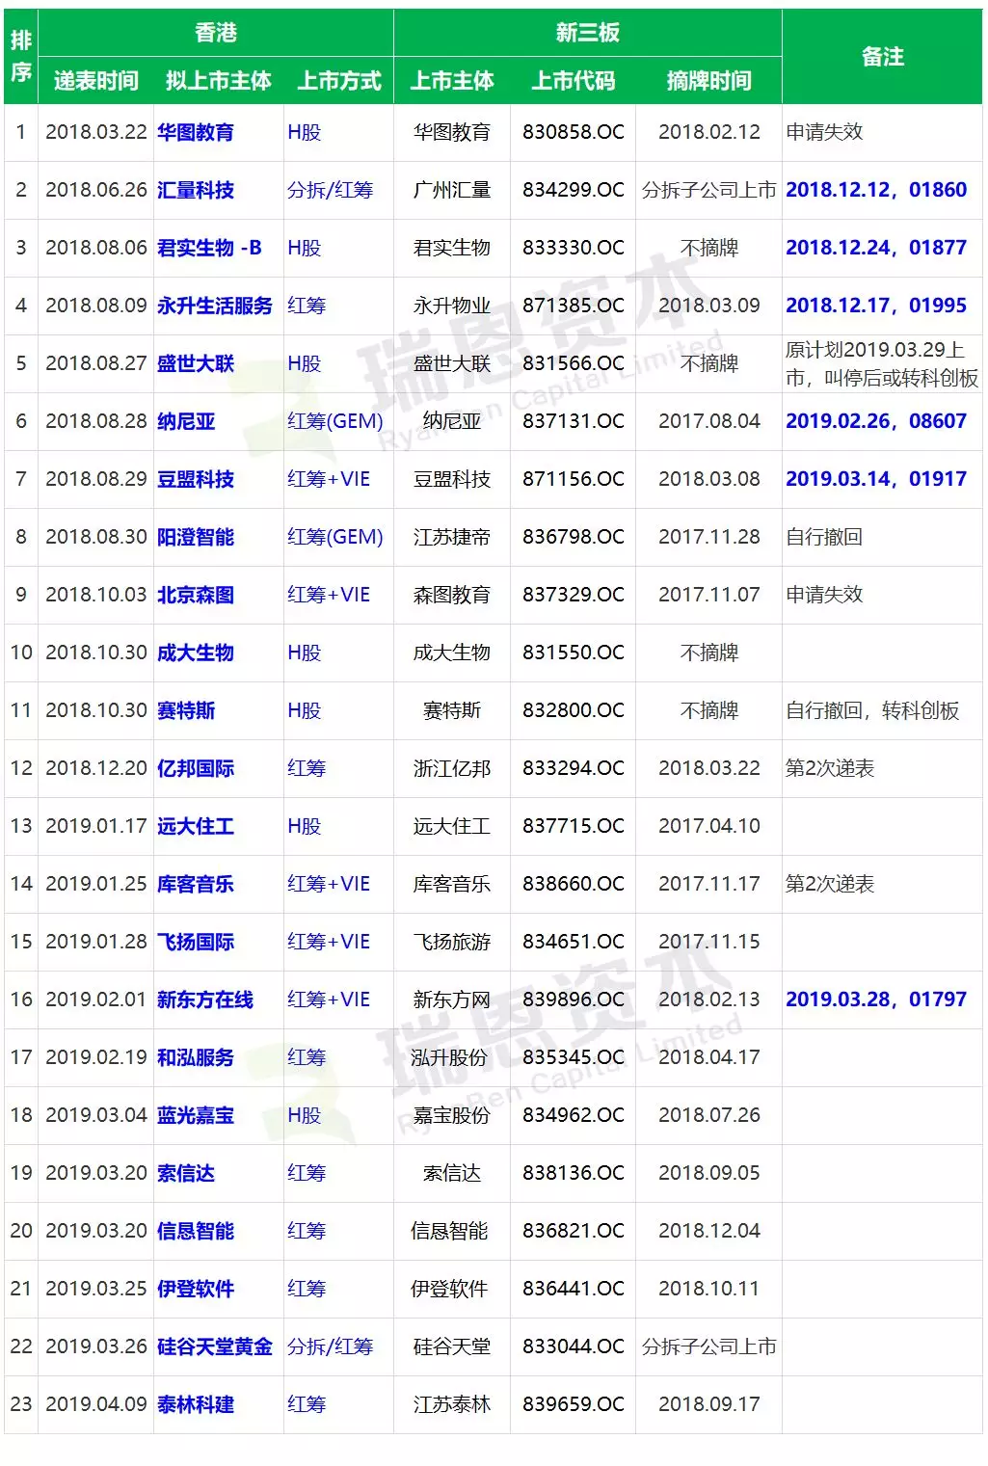Open the 盛世大联 entry in row 5
Image resolution: width=988 pixels, height=1466 pixels.
(x=196, y=363)
